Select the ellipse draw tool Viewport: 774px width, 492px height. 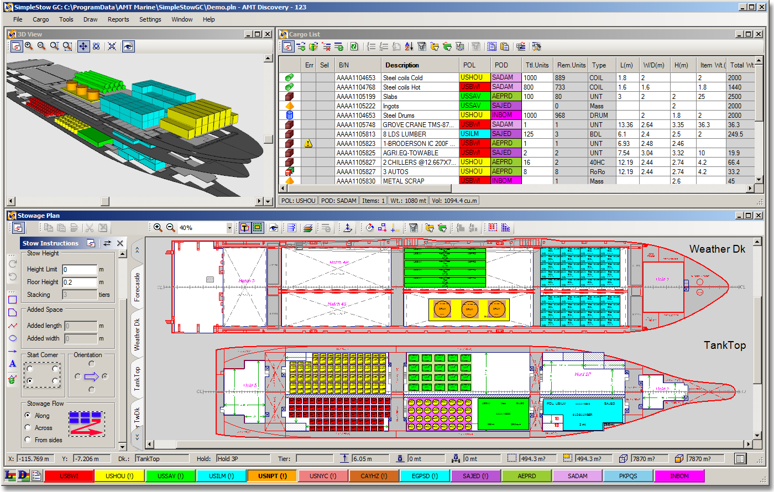click(x=13, y=338)
